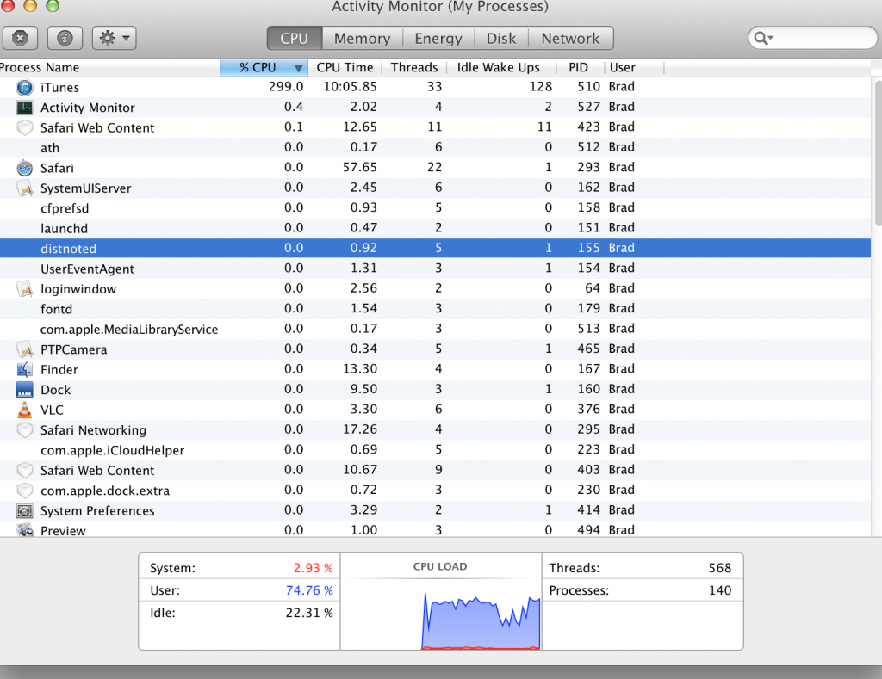Click the green zoom window button
The width and height of the screenshot is (882, 679).
coord(53,6)
